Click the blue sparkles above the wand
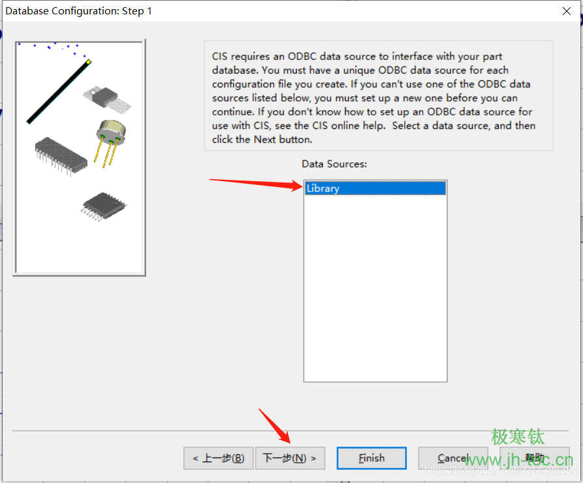The width and height of the screenshot is (583, 483). click(x=49, y=46)
